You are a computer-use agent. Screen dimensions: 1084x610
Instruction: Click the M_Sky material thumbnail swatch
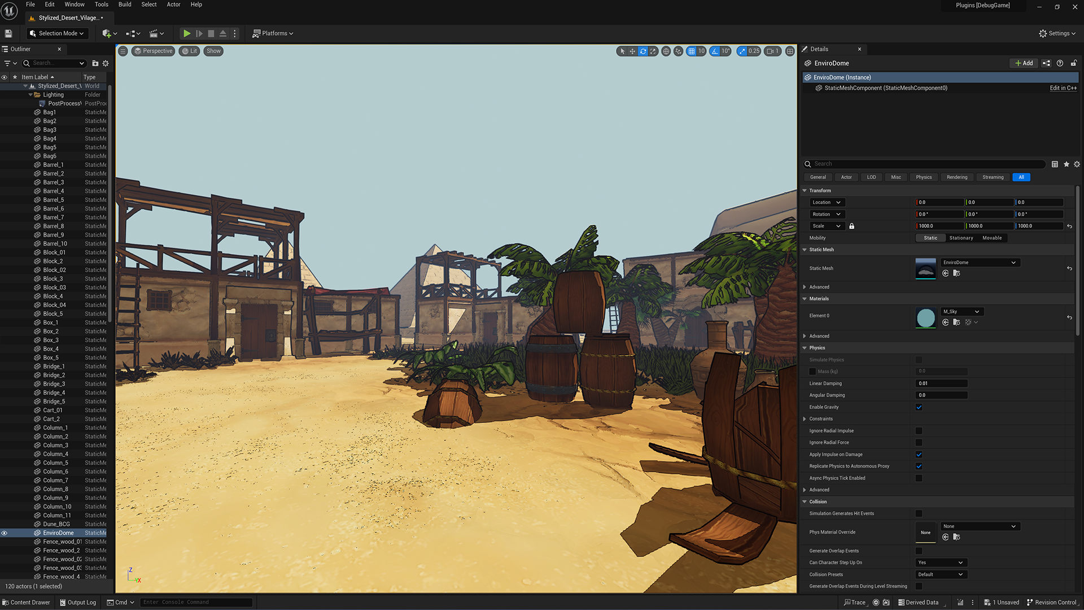[x=925, y=318]
